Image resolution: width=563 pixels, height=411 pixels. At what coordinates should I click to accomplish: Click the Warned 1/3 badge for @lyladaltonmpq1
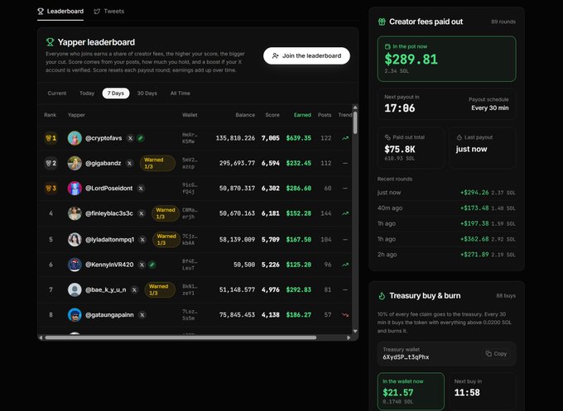[x=166, y=240]
